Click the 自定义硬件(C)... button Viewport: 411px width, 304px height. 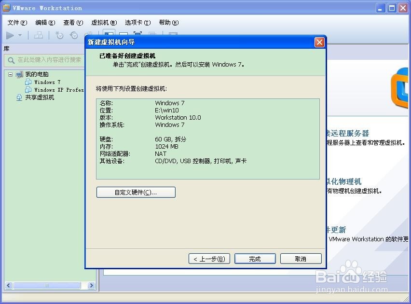pos(136,192)
